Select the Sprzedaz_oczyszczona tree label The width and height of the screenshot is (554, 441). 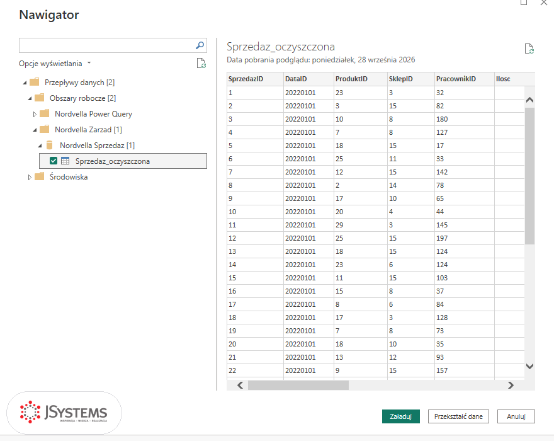pyautogui.click(x=112, y=161)
